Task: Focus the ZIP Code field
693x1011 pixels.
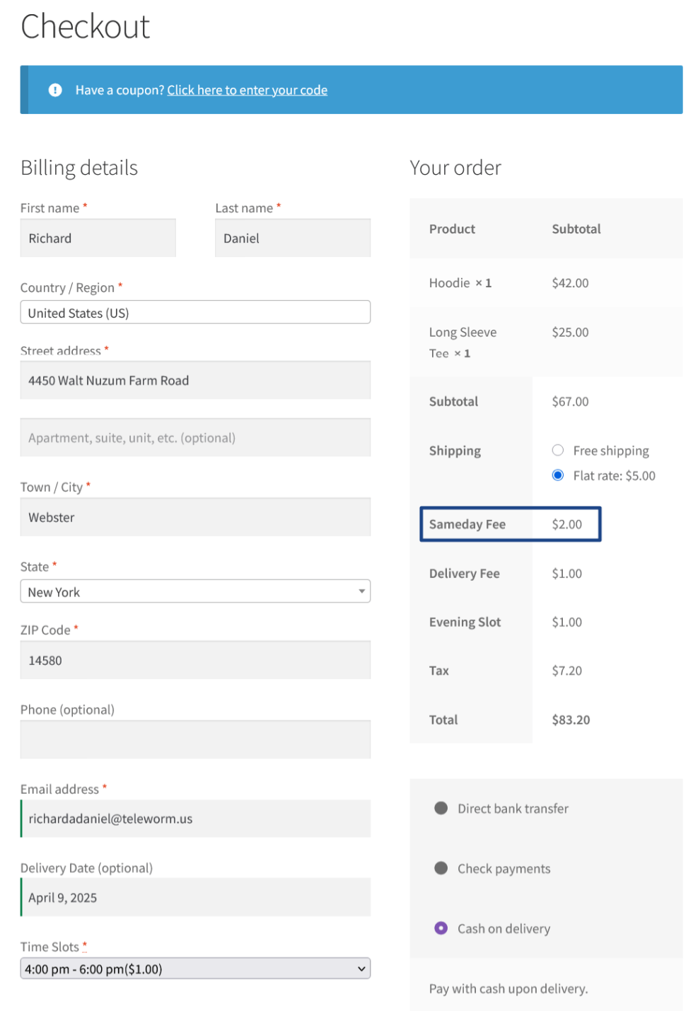Action: 195,660
